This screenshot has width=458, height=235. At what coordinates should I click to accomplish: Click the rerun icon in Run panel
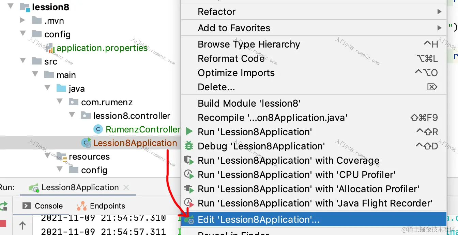[3, 206]
